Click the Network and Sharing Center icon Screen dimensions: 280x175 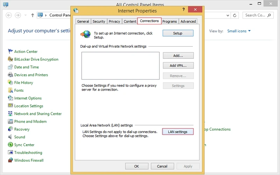(10, 113)
